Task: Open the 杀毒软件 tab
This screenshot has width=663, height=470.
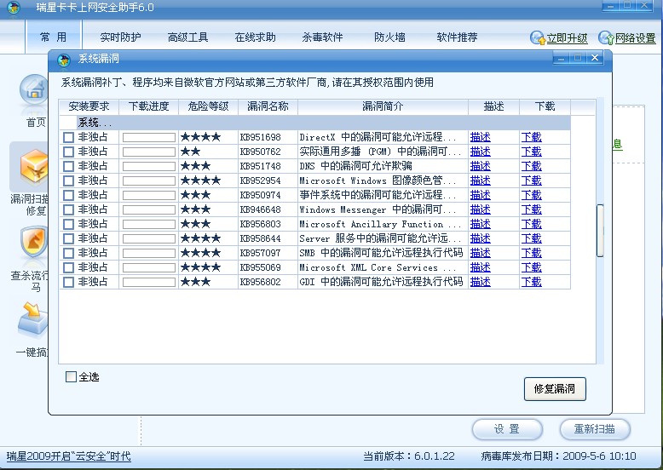Action: coord(322,37)
